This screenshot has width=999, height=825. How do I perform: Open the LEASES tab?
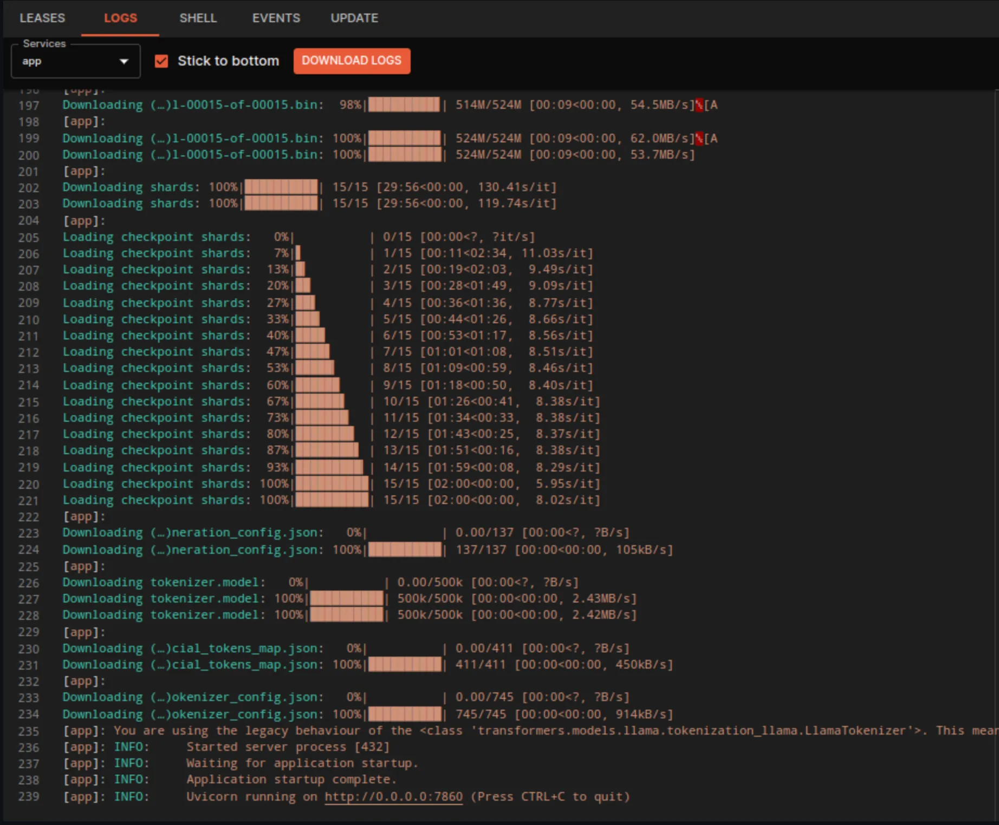click(42, 18)
